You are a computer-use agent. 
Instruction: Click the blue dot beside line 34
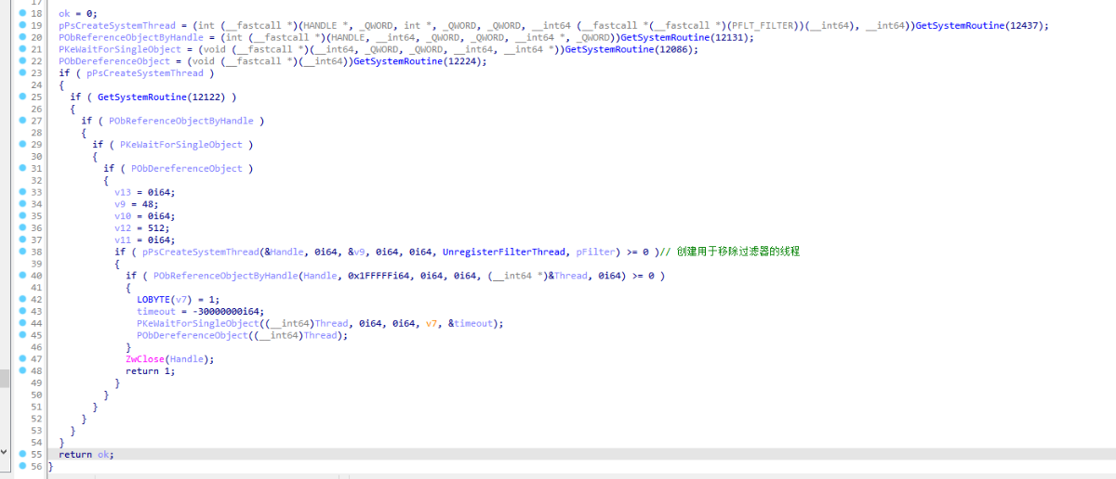tap(22, 204)
